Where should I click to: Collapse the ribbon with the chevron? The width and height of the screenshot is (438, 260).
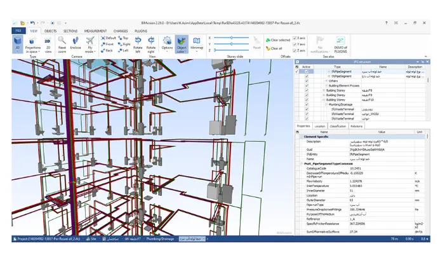426,57
